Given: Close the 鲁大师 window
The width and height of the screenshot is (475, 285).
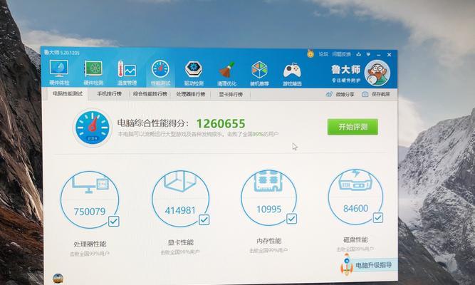Looking at the screenshot, I should [390, 55].
